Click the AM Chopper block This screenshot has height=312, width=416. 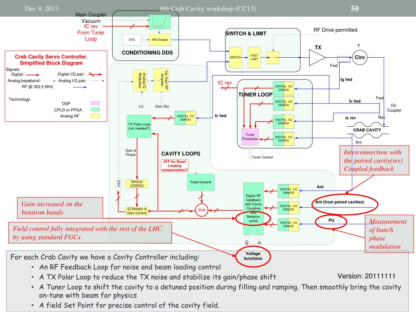tap(160, 39)
